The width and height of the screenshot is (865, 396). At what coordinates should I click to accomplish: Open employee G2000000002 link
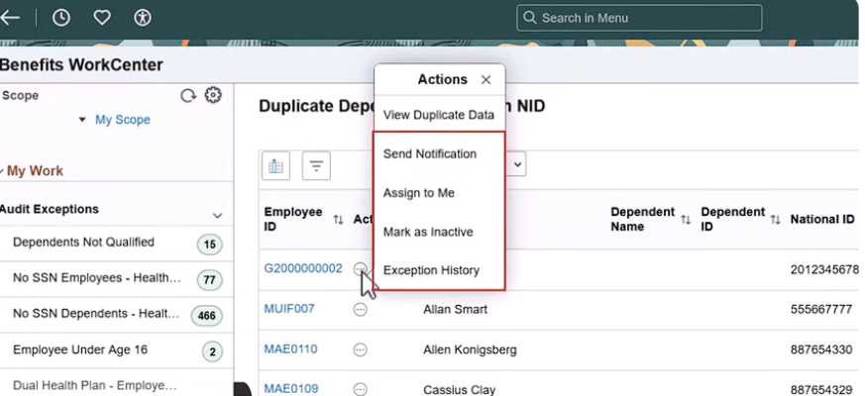[303, 268]
